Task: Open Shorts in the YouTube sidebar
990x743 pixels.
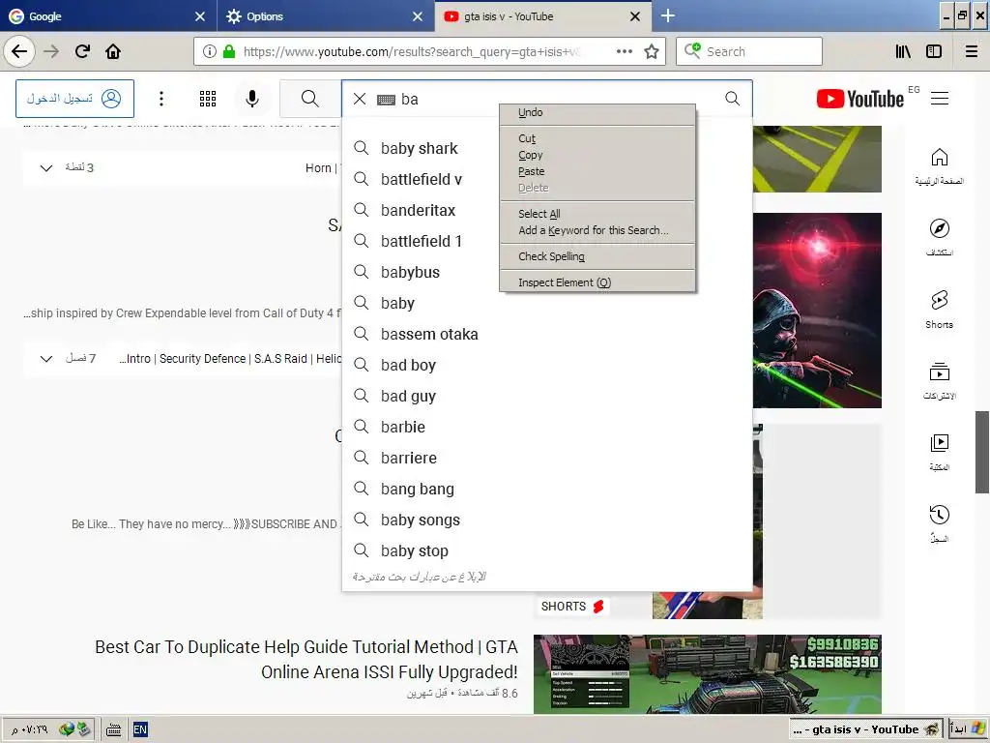Action: point(940,309)
